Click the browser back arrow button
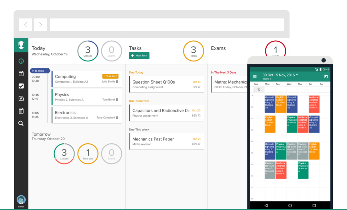The image size is (347, 210). (x=26, y=25)
